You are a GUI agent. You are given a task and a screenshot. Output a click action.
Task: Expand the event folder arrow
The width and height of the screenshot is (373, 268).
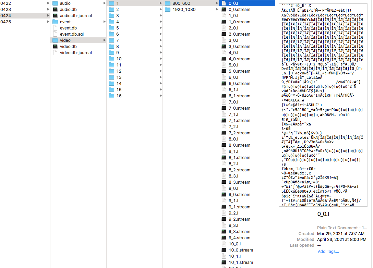[105, 22]
